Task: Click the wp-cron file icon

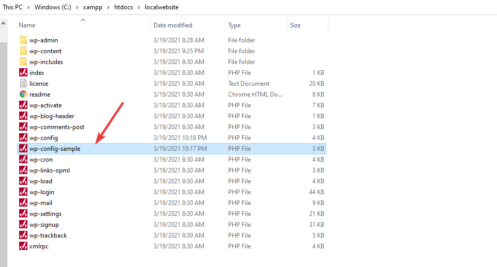Action: (23, 159)
